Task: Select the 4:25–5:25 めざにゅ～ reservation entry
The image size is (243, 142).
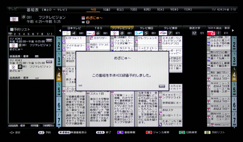Action: (x=31, y=69)
